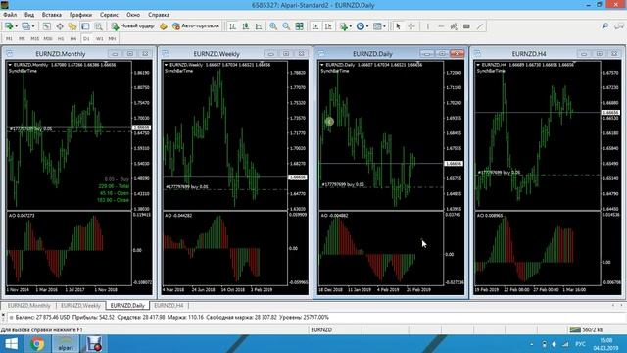627x353 pixels.
Task: Select the arrow cursor tool
Action: point(398,26)
